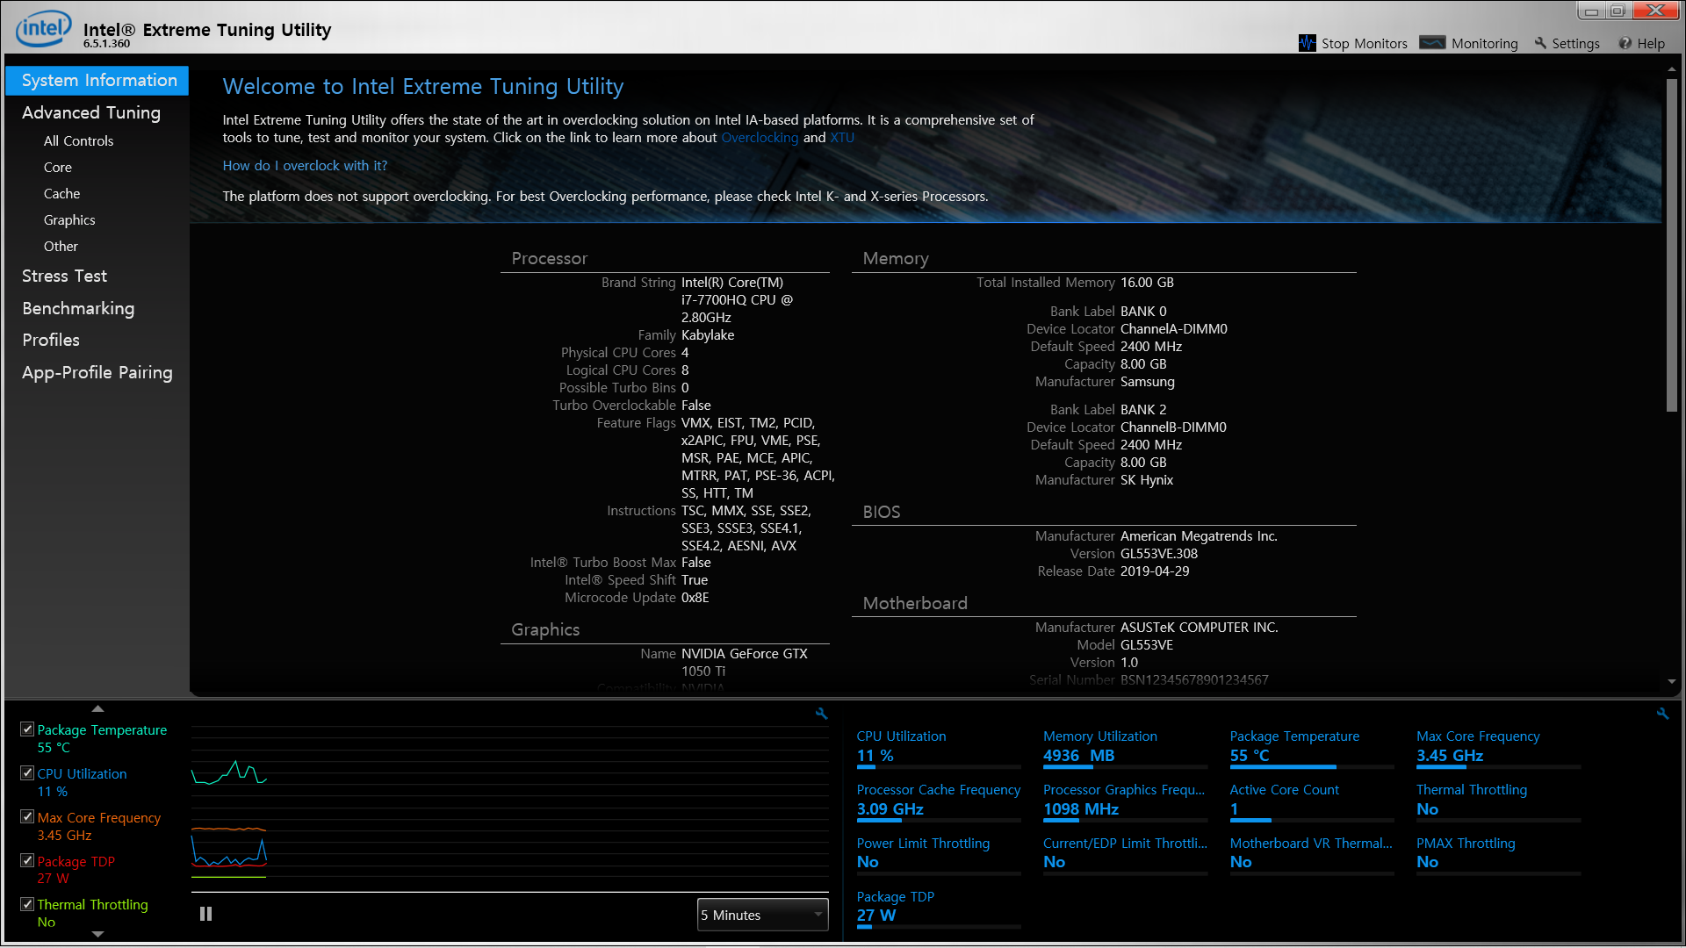Screen dimensions: 1686x948
Task: Select Benchmarking in the sidebar
Action: (78, 308)
